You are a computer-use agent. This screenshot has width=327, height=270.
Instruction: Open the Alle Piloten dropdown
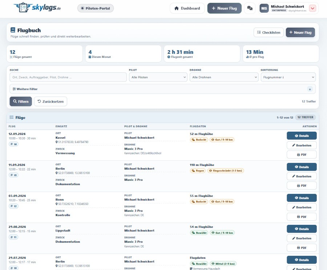158,77
